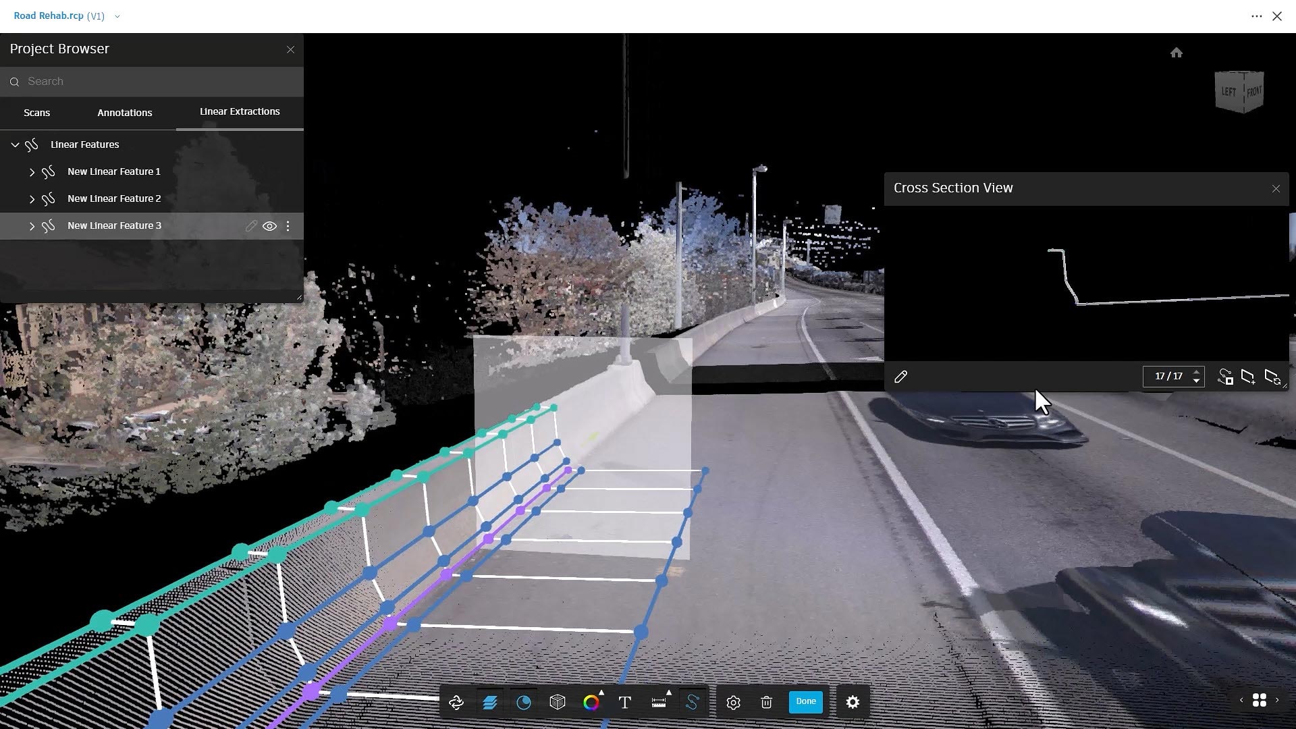Click the limit box cube icon
The width and height of the screenshot is (1296, 729).
tap(557, 702)
